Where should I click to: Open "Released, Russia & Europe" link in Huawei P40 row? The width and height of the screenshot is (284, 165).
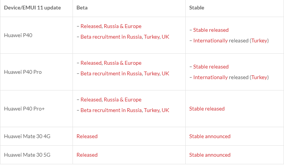(x=111, y=26)
